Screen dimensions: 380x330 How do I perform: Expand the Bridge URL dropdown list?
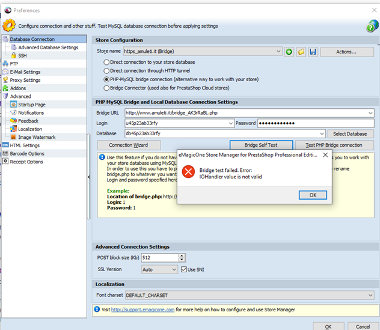370,113
